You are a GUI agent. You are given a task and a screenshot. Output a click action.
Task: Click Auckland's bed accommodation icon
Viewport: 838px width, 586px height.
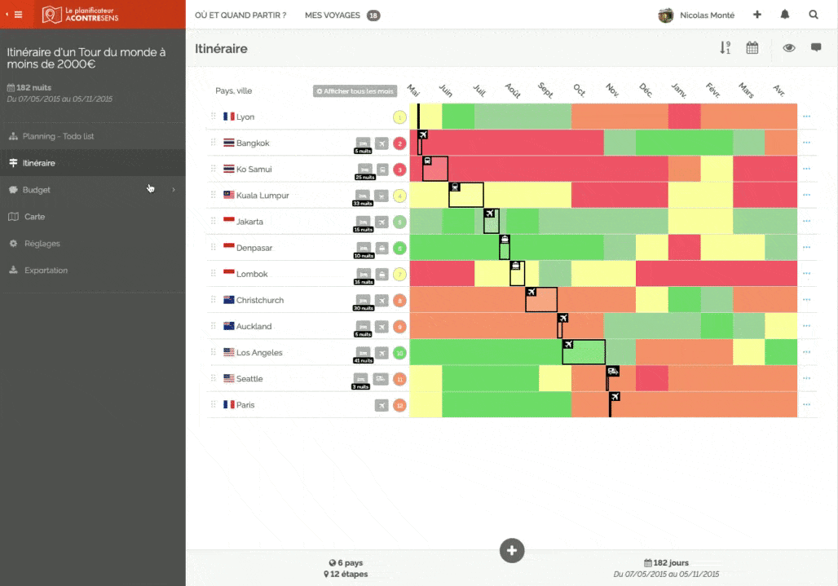point(363,326)
